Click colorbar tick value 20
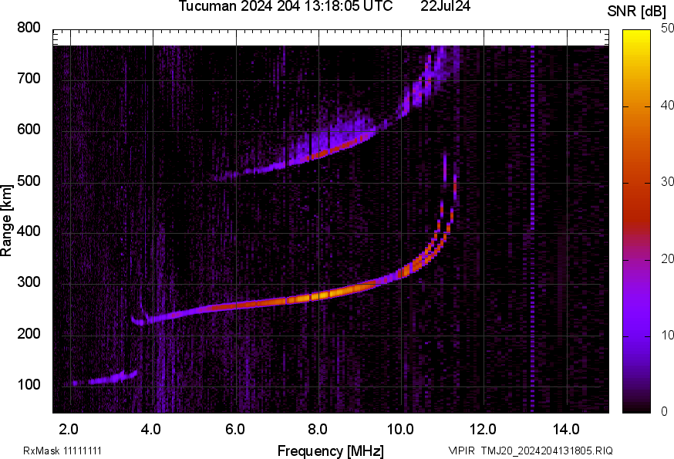 pyautogui.click(x=668, y=258)
